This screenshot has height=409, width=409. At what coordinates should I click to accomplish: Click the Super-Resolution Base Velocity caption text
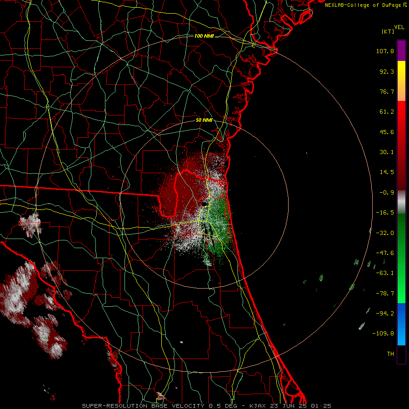[206, 406]
